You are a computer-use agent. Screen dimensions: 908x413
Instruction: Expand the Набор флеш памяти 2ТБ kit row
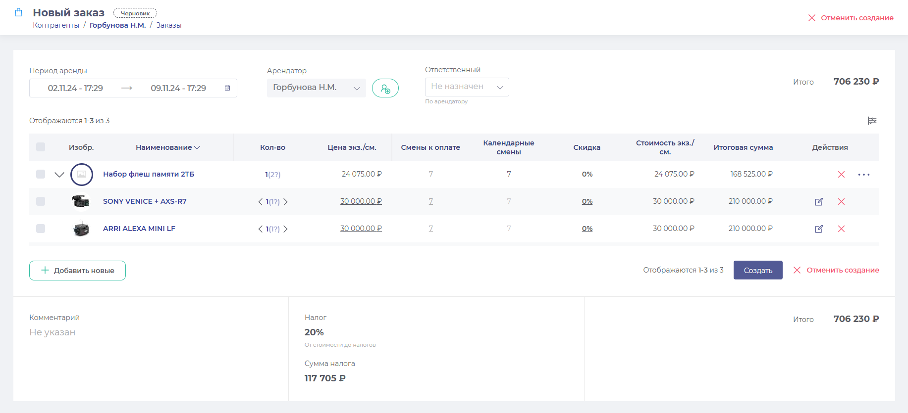tap(59, 175)
